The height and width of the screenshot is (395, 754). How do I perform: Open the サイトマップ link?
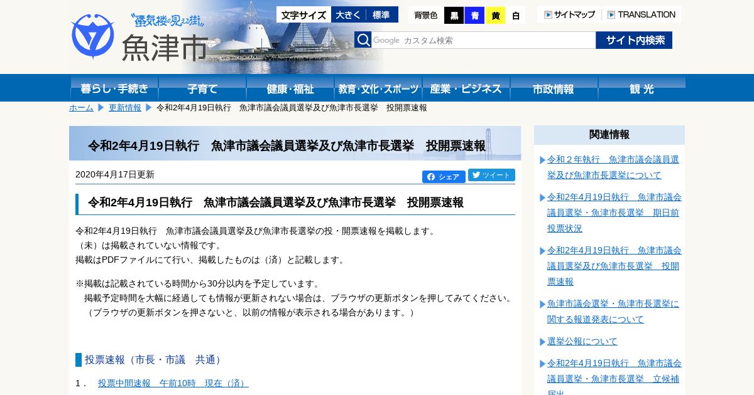coord(569,14)
